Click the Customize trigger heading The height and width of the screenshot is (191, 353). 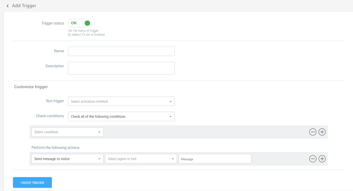click(x=31, y=87)
